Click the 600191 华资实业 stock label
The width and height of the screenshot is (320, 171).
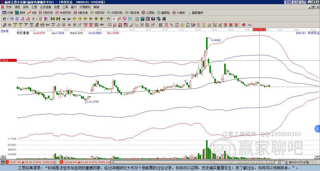307,33
